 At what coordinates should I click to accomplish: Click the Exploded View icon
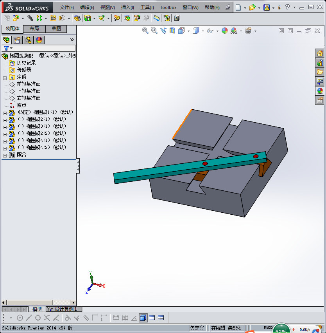[137, 18]
